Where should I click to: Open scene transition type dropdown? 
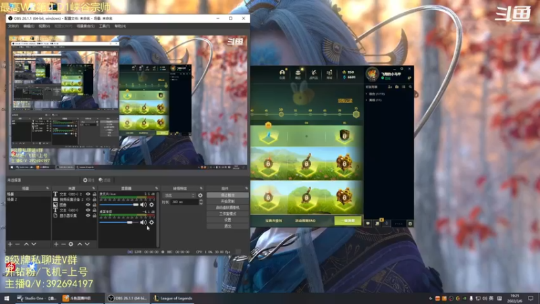coord(179,195)
